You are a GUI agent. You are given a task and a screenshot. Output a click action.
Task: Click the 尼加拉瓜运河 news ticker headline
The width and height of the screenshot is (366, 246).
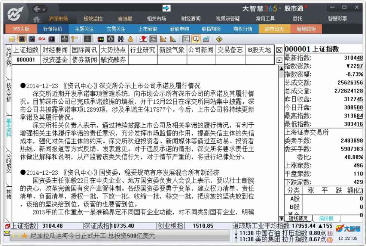(93, 236)
